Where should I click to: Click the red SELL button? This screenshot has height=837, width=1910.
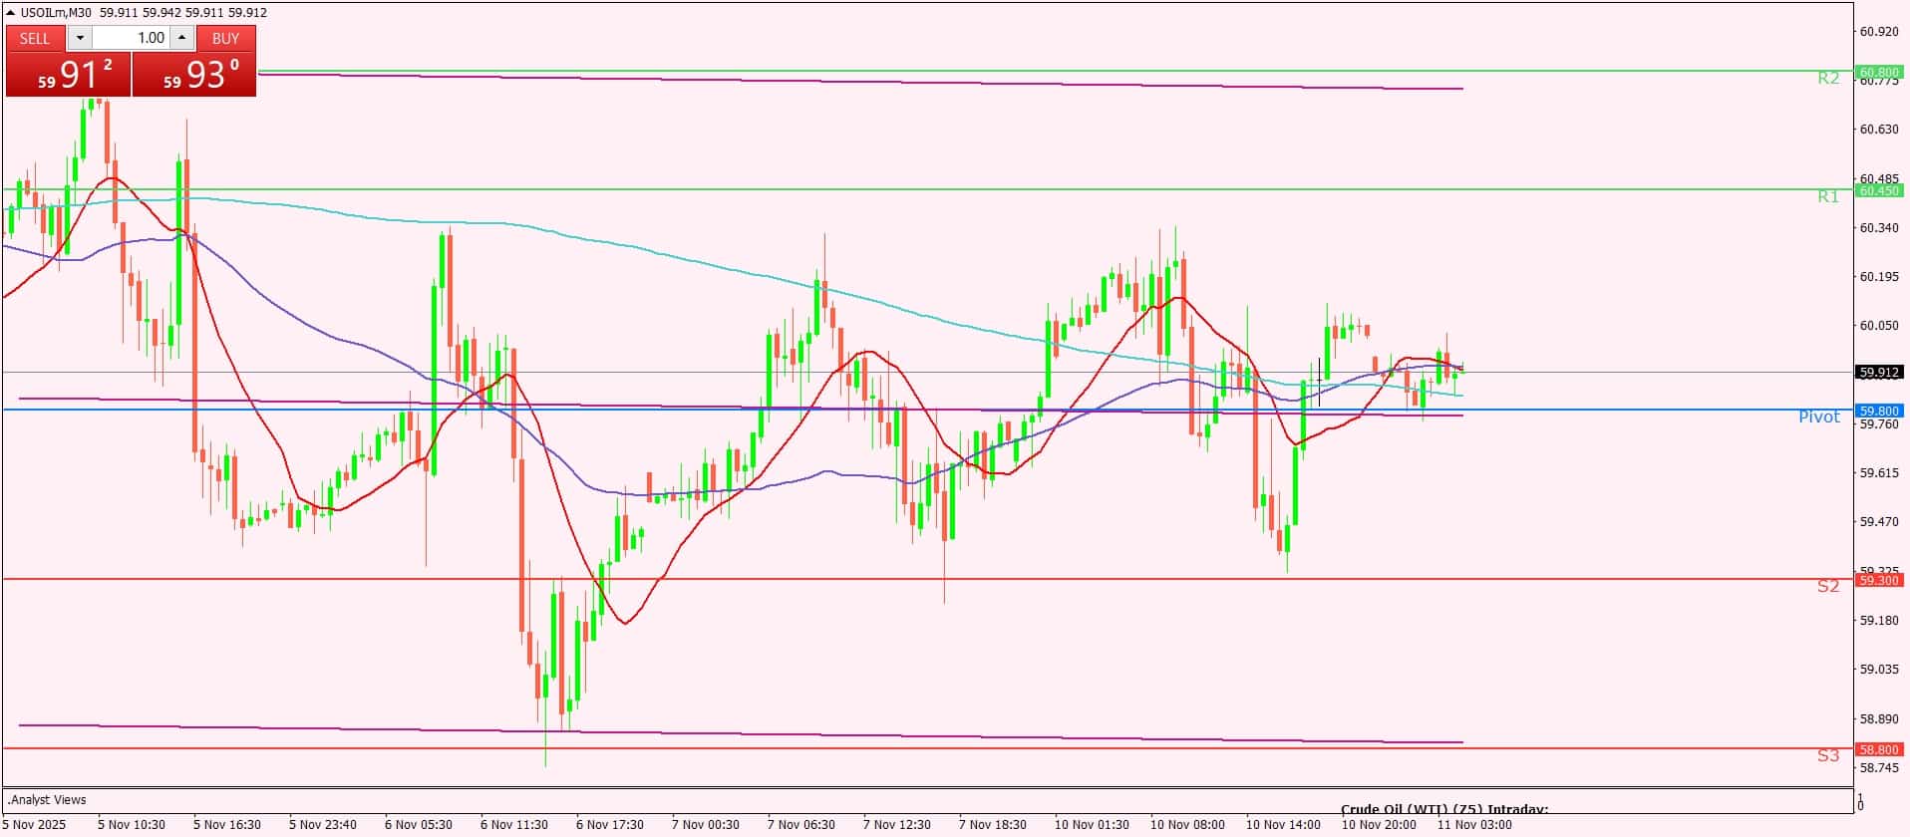pyautogui.click(x=35, y=38)
